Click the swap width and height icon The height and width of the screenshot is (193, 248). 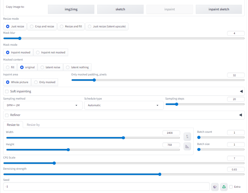tap(187, 136)
